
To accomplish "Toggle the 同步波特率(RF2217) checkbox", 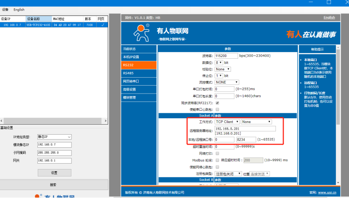I will pyautogui.click(x=217, y=102).
